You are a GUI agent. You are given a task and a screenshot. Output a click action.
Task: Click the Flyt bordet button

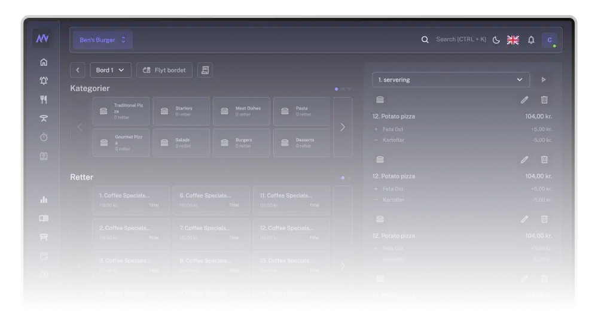pyautogui.click(x=164, y=70)
